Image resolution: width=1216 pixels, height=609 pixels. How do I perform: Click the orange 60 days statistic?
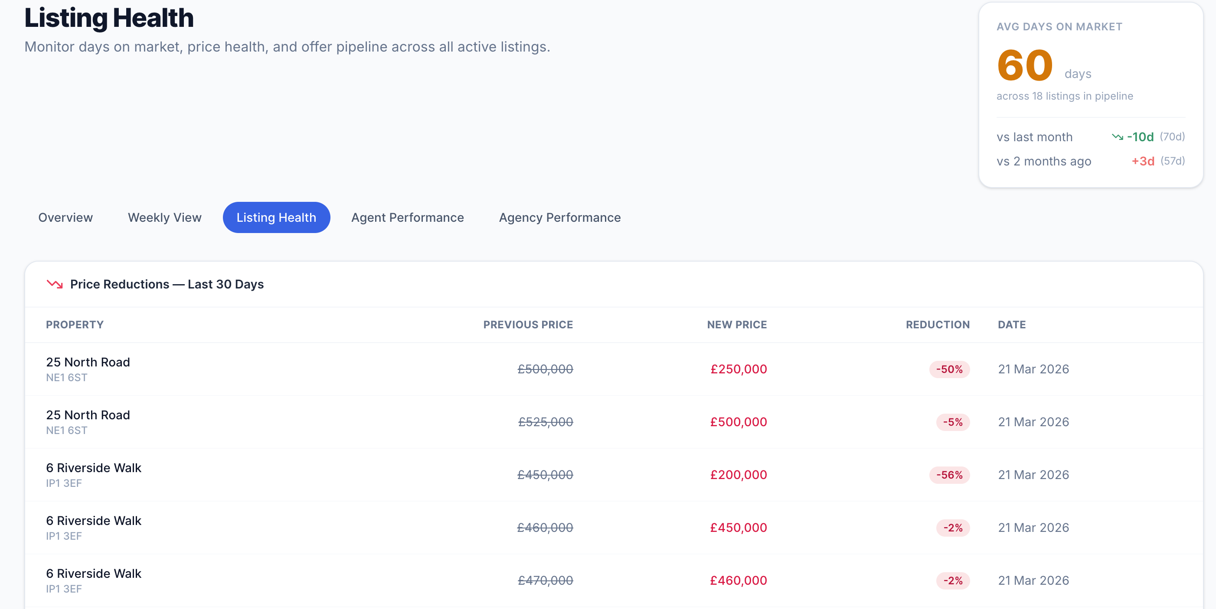tap(1025, 66)
